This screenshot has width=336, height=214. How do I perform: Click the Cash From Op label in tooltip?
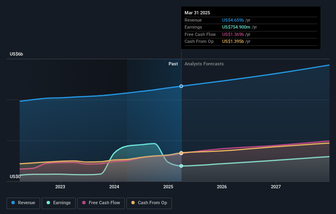coord(199,42)
